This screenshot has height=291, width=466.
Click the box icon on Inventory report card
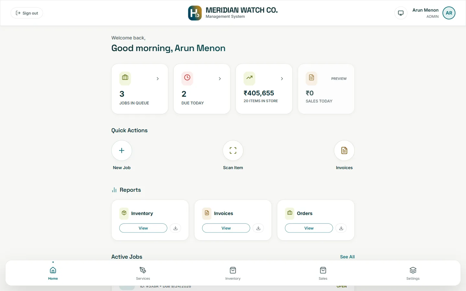pos(124,213)
